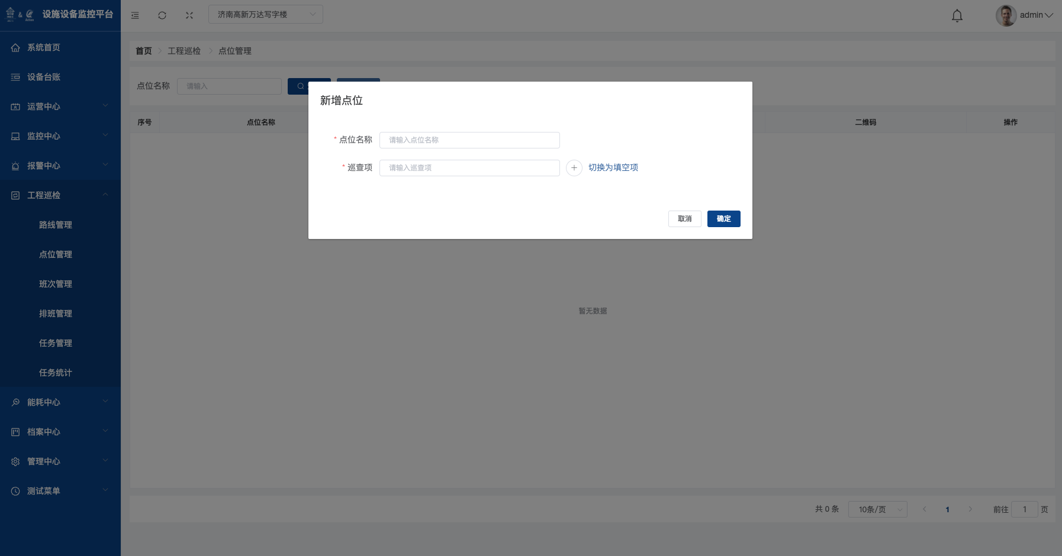1062x556 pixels.
Task: Expand the 能耗中心 sidebar menu
Action: [x=59, y=402]
